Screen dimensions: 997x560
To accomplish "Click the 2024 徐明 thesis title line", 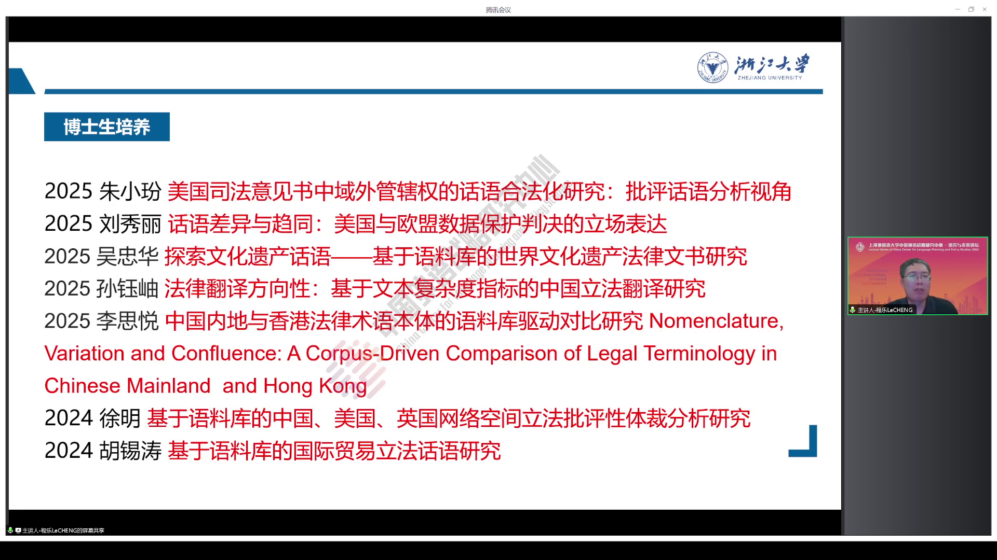I will tap(448, 418).
